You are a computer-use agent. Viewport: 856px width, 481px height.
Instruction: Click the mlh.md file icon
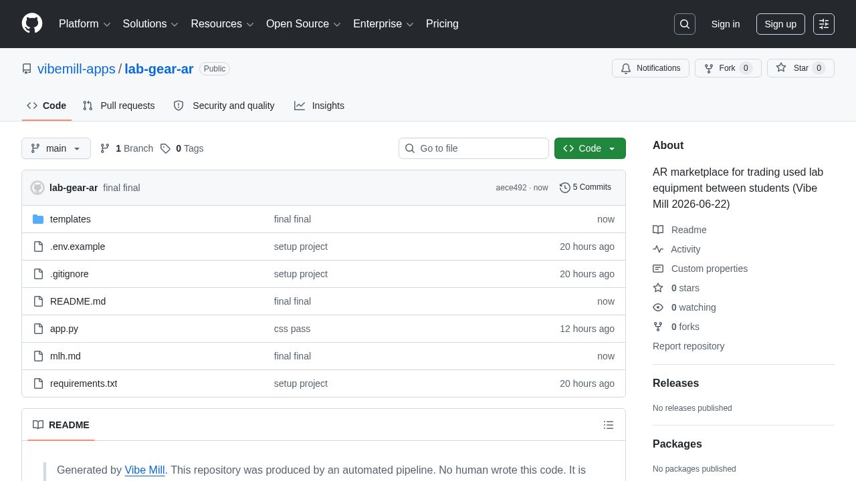click(38, 356)
